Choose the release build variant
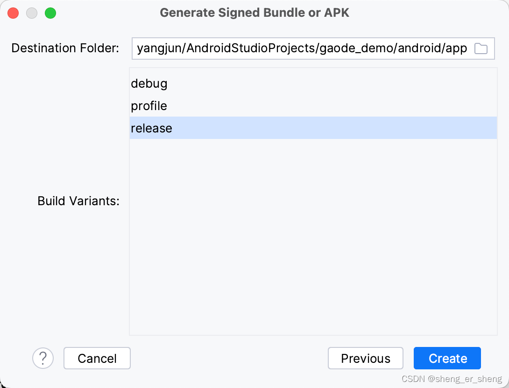The image size is (509, 388). [313, 128]
